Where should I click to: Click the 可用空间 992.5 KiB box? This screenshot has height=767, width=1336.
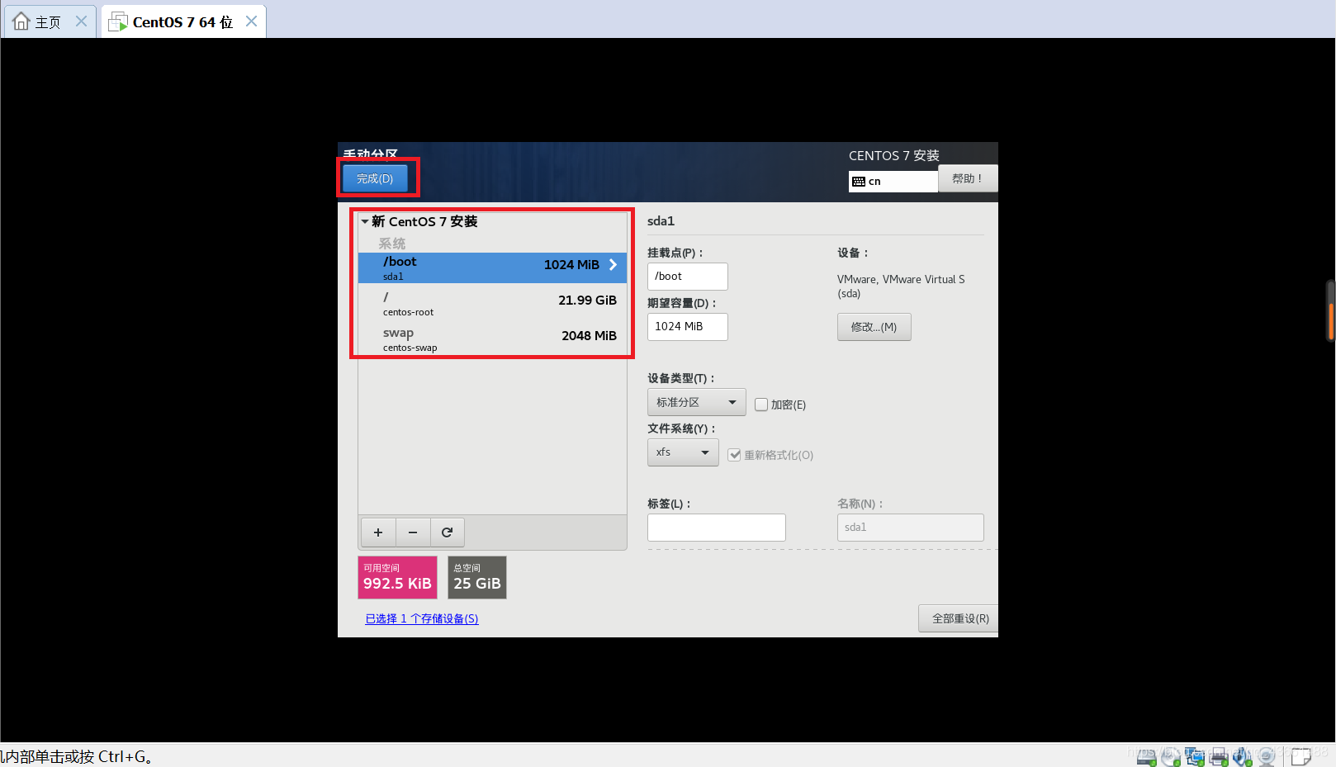tap(397, 577)
